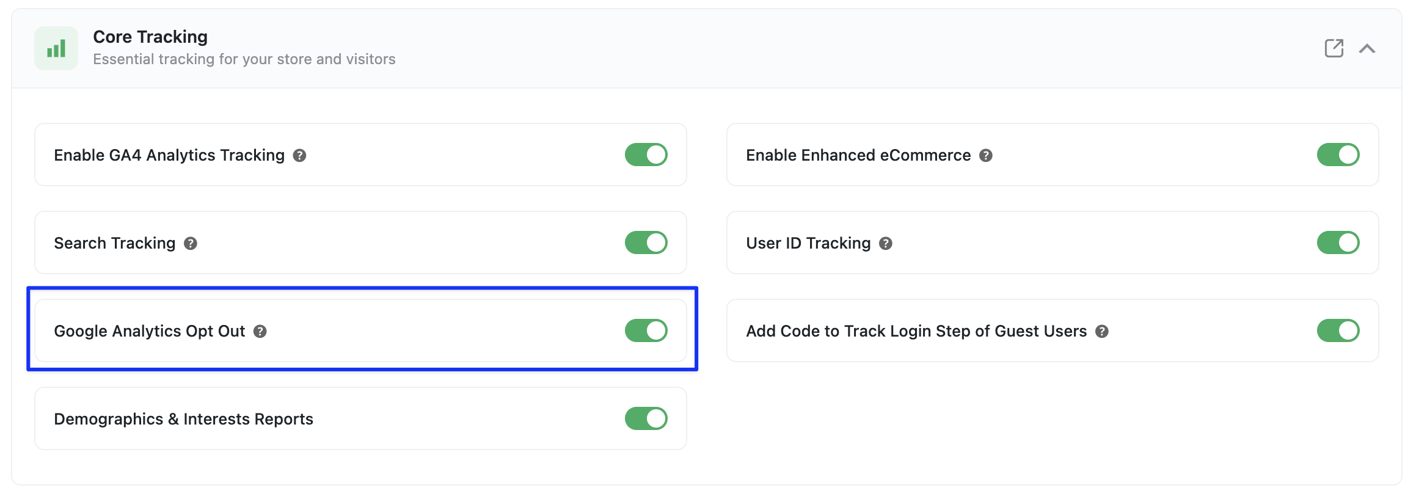The image size is (1416, 496).
Task: Collapse the Core Tracking section chevron
Action: click(1367, 48)
